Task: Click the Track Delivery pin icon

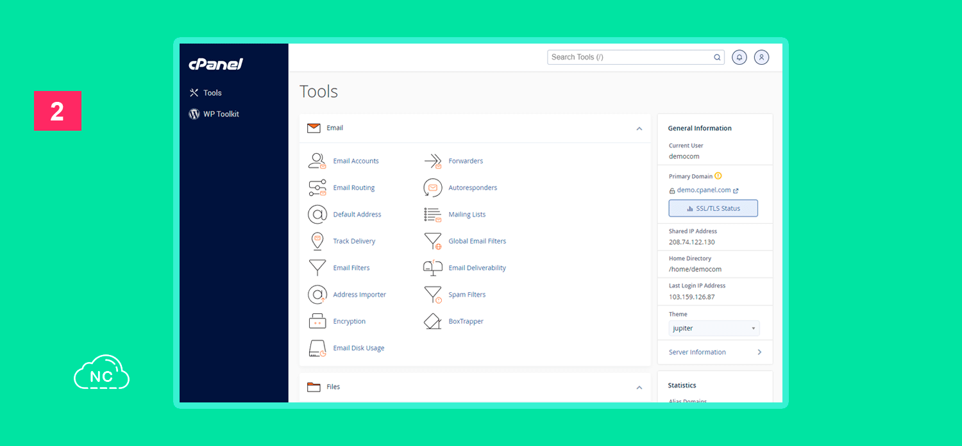Action: (317, 242)
